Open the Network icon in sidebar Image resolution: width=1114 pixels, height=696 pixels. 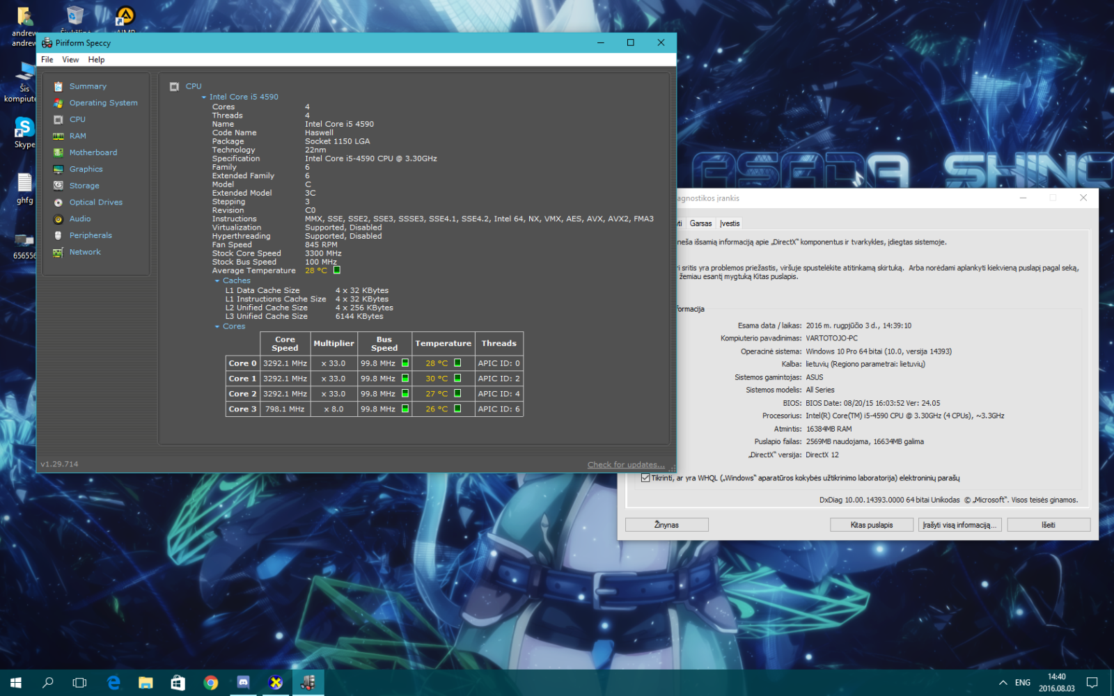(58, 252)
